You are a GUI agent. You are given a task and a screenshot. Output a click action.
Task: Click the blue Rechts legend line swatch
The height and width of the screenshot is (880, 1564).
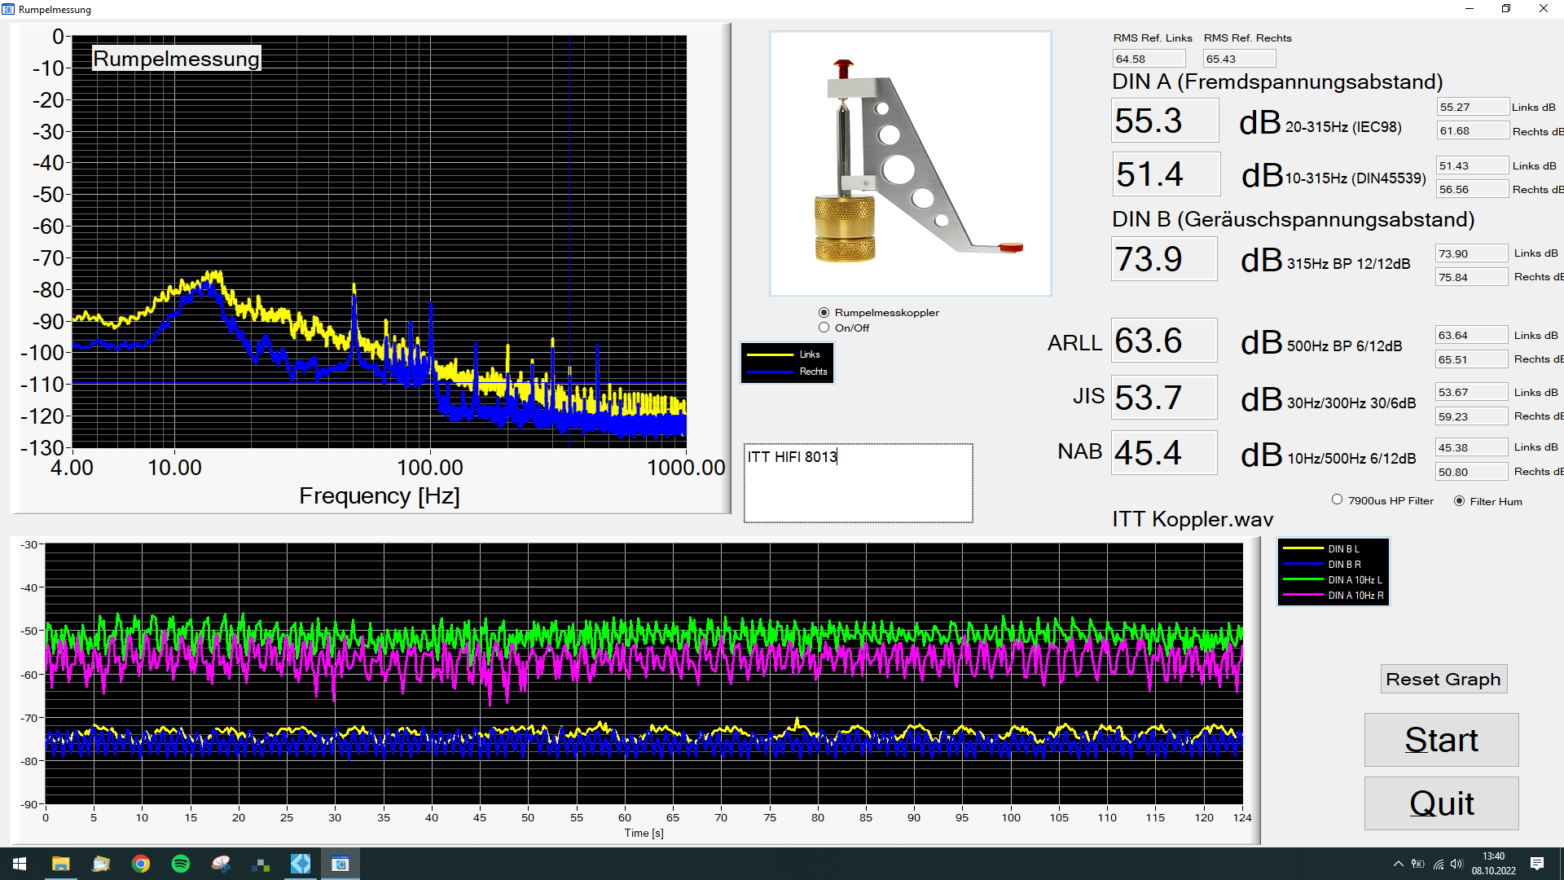pos(770,372)
